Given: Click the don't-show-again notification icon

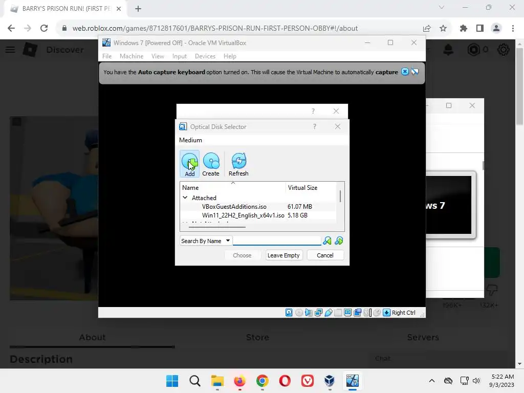Looking at the screenshot, I should point(415,72).
